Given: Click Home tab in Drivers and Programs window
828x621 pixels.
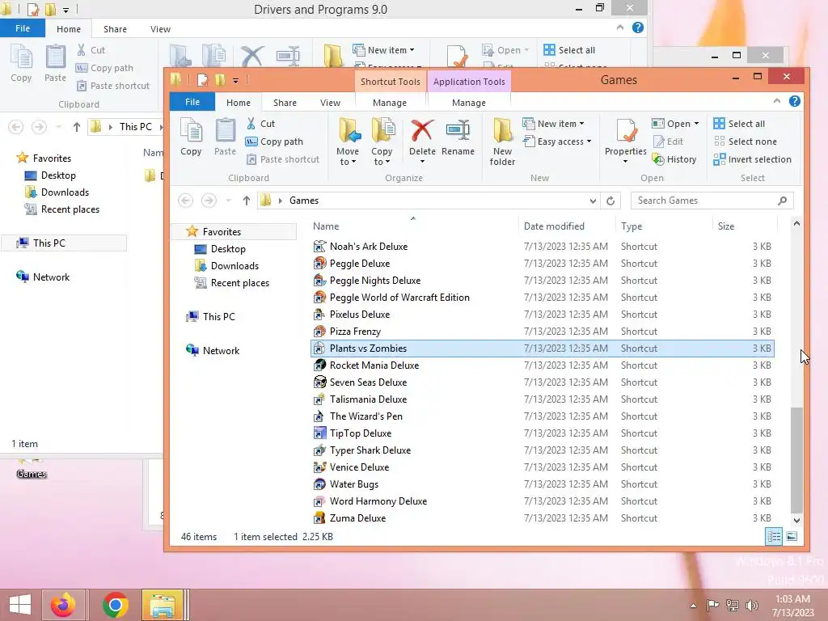Looking at the screenshot, I should pos(69,29).
